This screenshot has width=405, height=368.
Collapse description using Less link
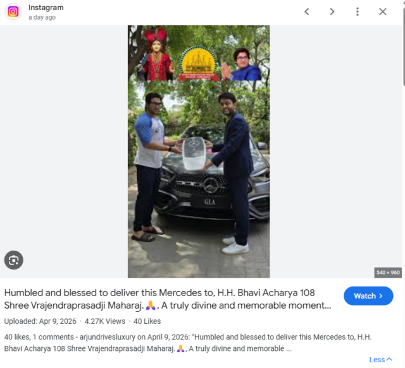point(380,360)
